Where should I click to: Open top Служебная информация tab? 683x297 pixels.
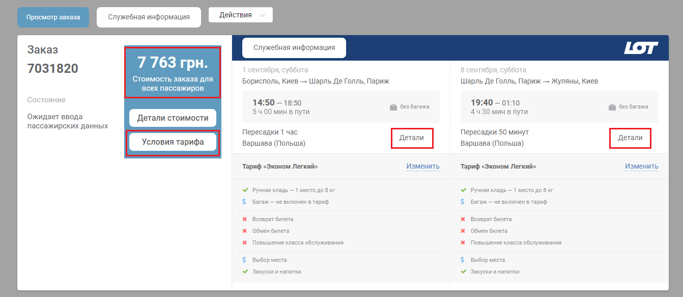click(x=149, y=17)
